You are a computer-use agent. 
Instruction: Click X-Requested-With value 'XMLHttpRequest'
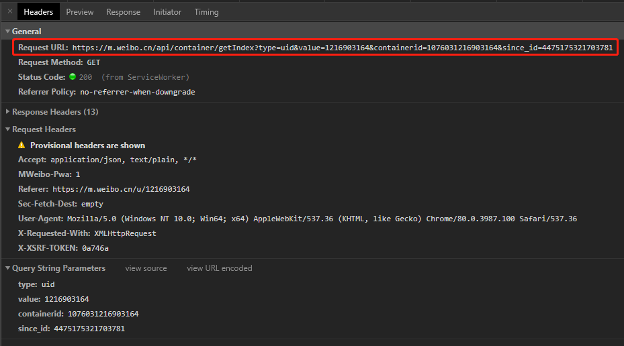tap(125, 233)
